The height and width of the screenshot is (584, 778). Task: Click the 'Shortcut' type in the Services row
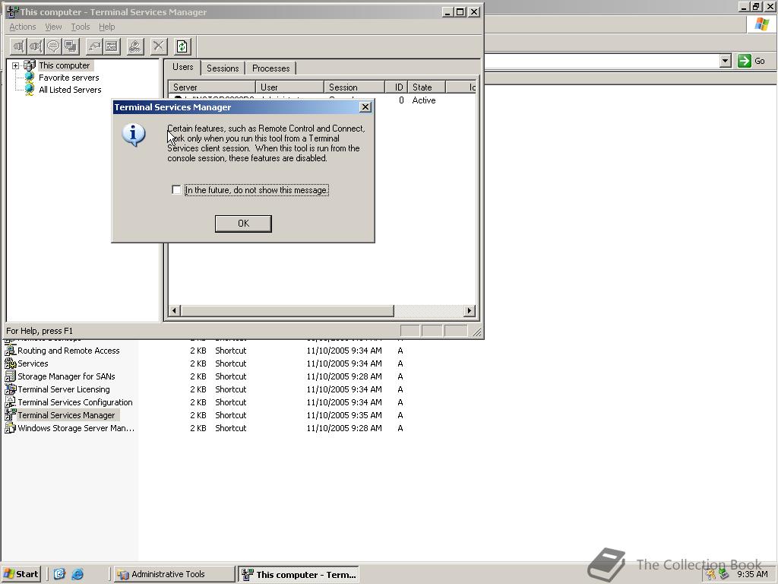(x=231, y=363)
